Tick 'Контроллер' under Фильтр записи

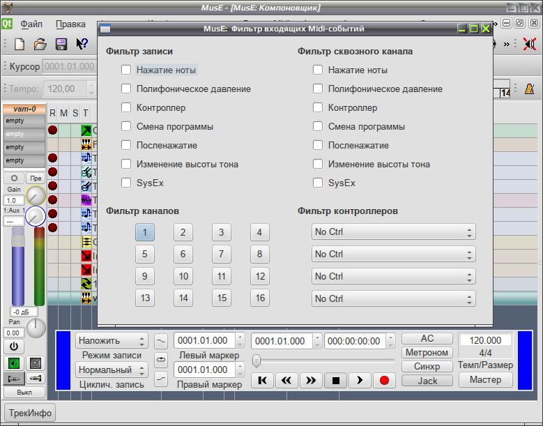pyautogui.click(x=126, y=107)
